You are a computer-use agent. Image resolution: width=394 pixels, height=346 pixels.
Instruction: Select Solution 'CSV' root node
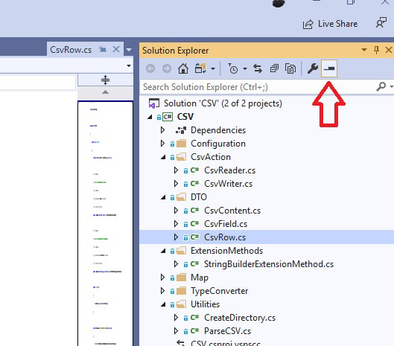223,103
